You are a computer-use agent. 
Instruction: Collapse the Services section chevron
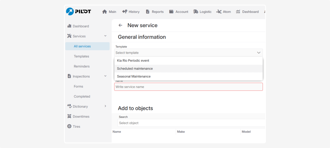point(105,36)
